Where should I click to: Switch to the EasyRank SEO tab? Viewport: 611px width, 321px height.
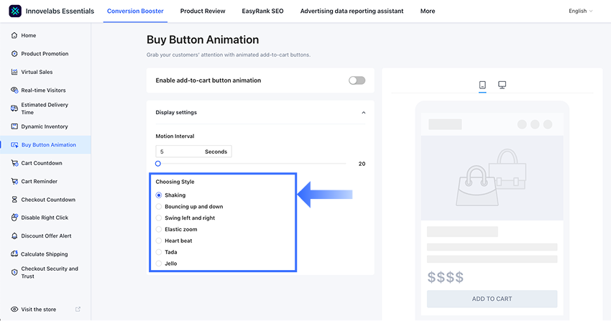(262, 11)
